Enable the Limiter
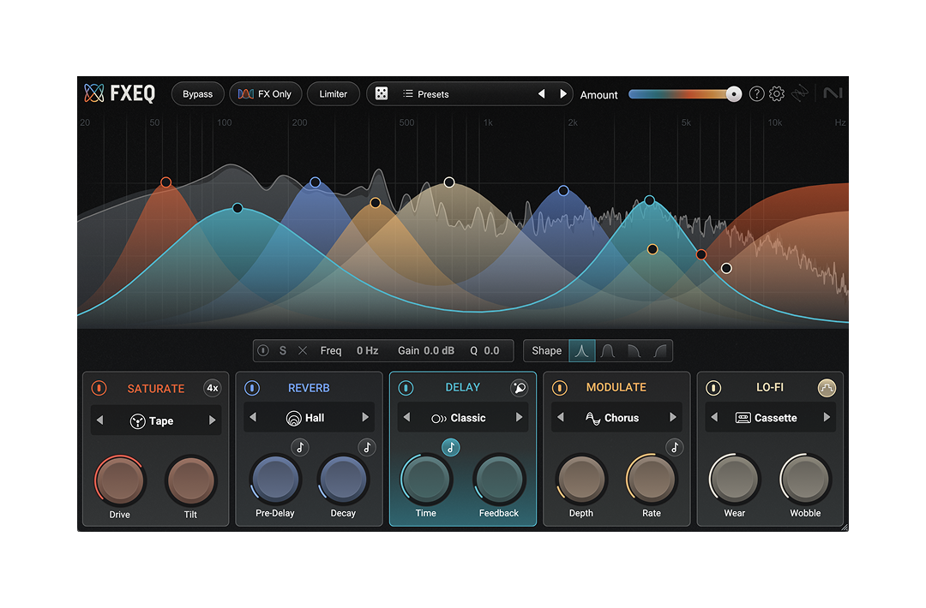 (333, 93)
